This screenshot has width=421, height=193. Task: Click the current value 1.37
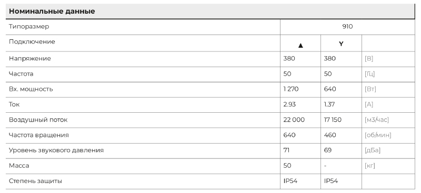coord(329,104)
